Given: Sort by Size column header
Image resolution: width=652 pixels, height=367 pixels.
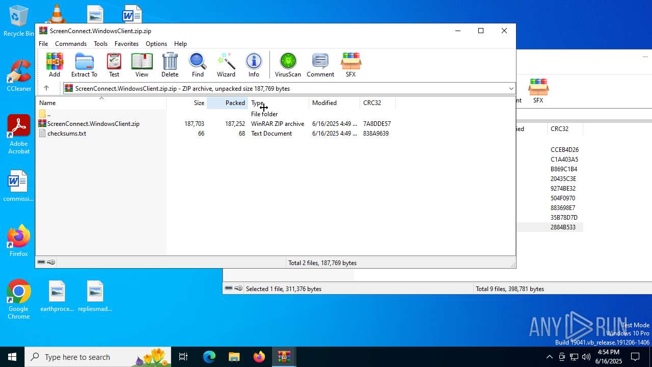Looking at the screenshot, I should [x=186, y=102].
